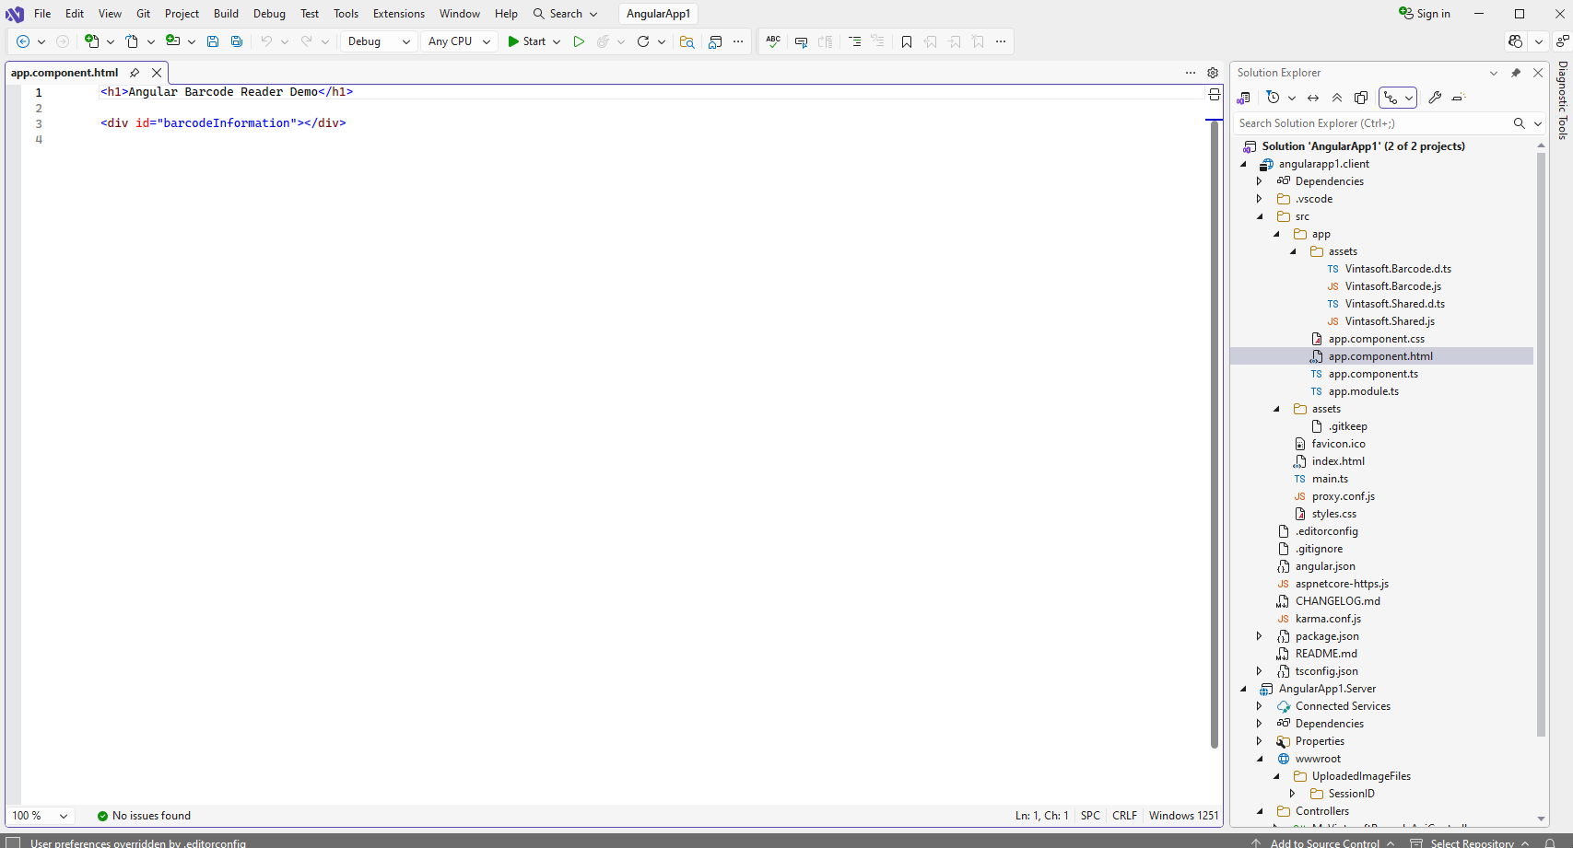This screenshot has width=1573, height=848.
Task: Collapse the src folder in tree
Action: [x=1261, y=216]
